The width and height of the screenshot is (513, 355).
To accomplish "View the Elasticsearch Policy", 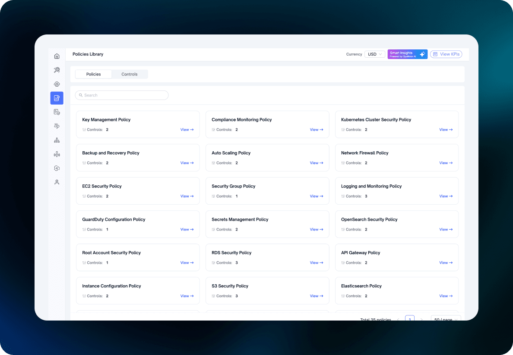I will 446,296.
